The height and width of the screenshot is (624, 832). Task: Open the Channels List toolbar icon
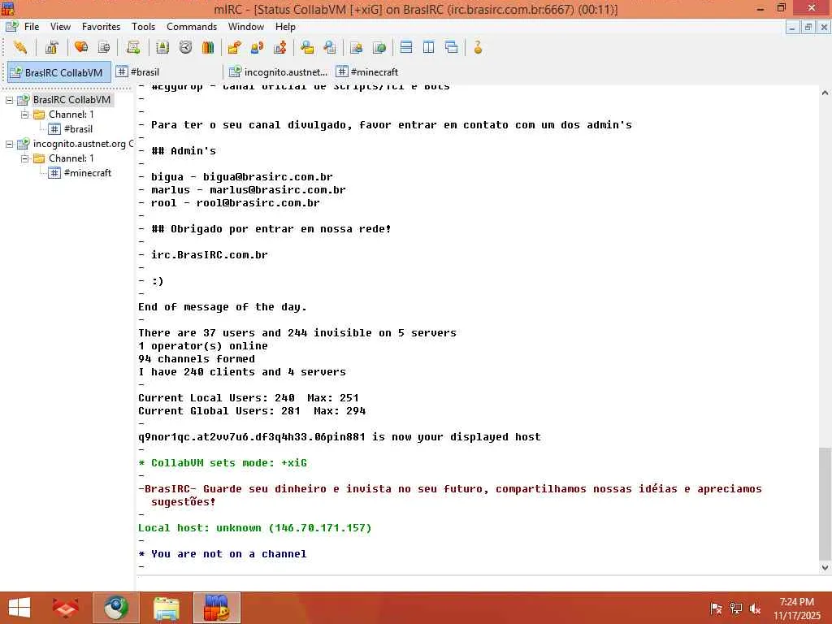point(104,47)
